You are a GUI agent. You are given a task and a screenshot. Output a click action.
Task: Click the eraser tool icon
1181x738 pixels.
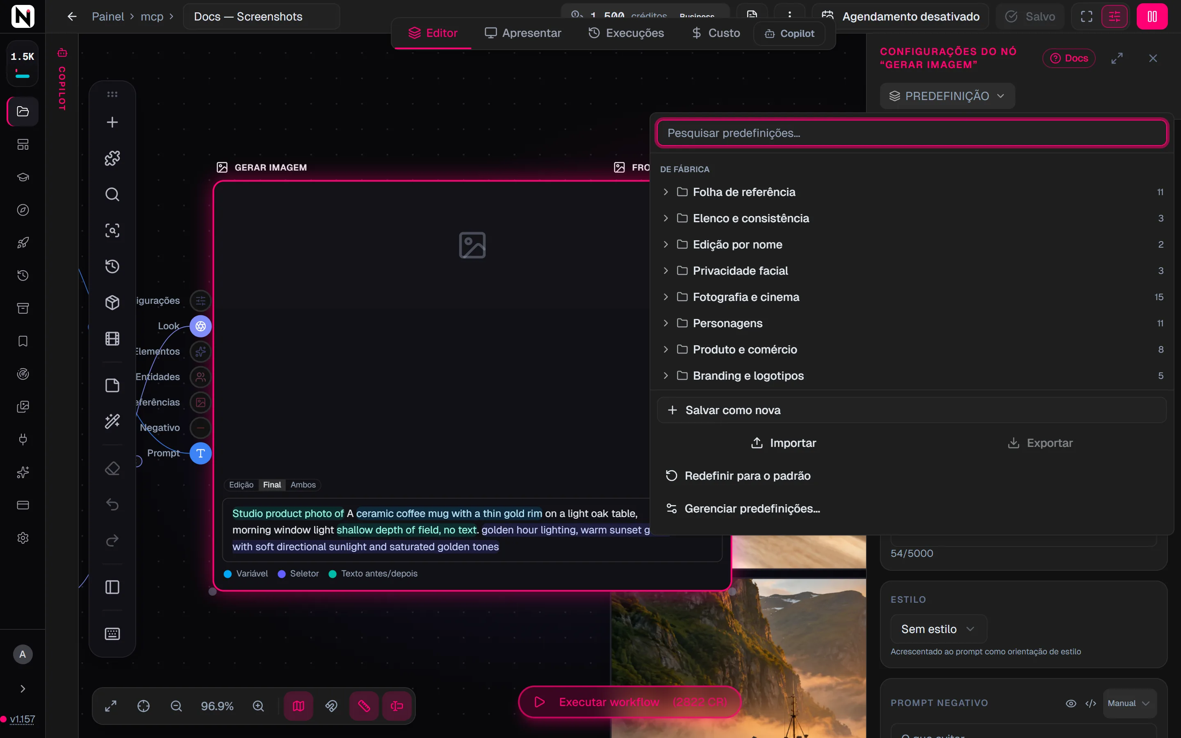pos(112,469)
